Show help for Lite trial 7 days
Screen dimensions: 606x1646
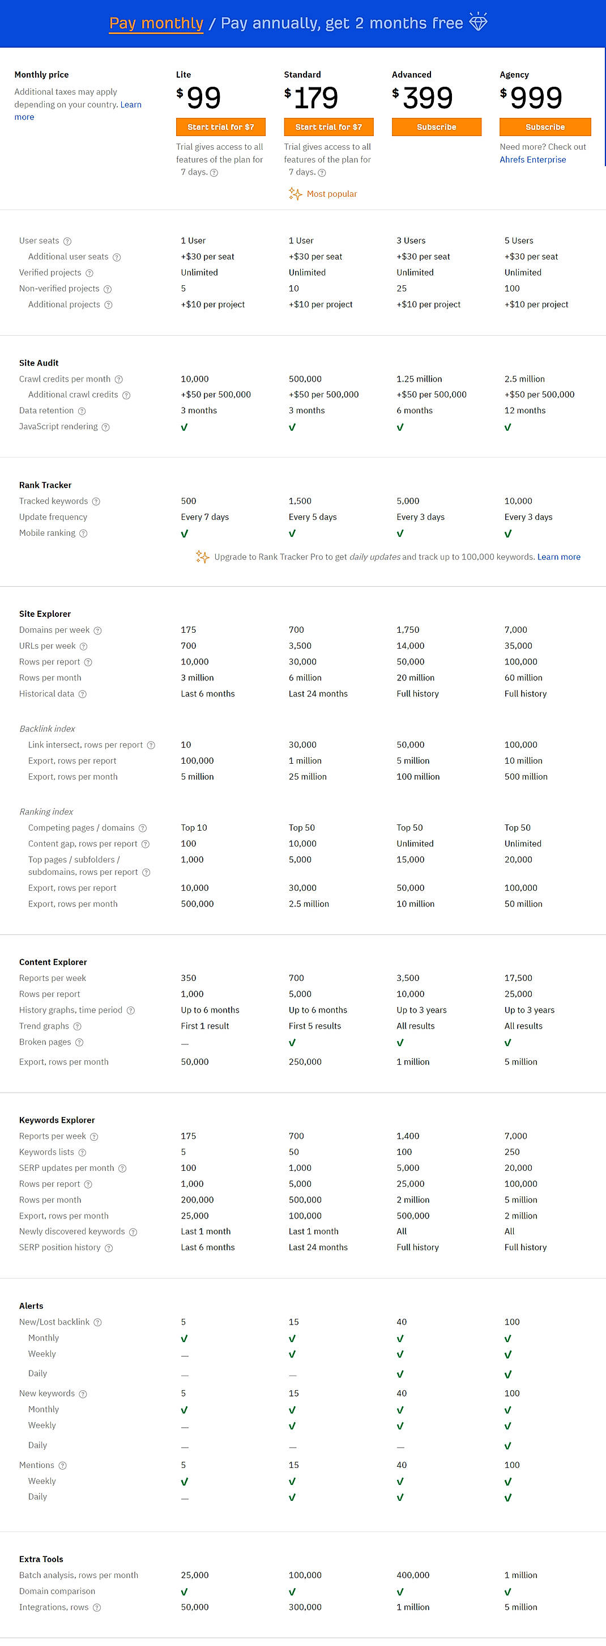[x=214, y=172]
